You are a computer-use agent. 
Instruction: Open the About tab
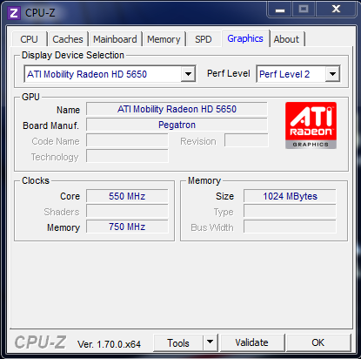point(286,39)
